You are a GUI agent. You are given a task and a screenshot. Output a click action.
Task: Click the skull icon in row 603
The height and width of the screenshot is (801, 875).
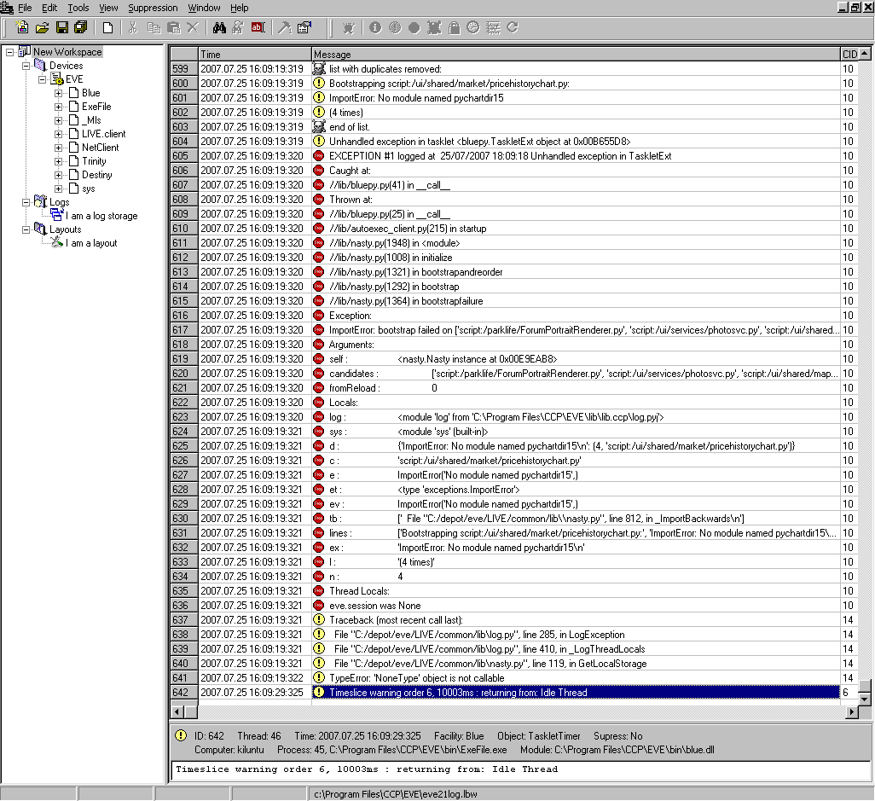[319, 127]
